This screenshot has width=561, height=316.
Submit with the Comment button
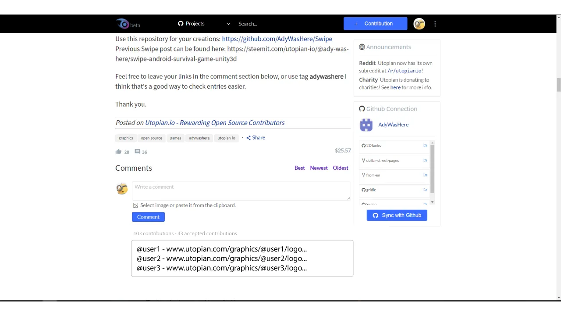(148, 217)
